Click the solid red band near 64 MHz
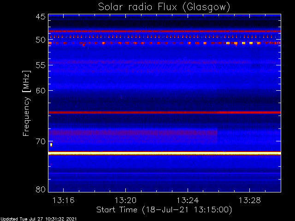This screenshot has width=295, height=221. (165, 112)
